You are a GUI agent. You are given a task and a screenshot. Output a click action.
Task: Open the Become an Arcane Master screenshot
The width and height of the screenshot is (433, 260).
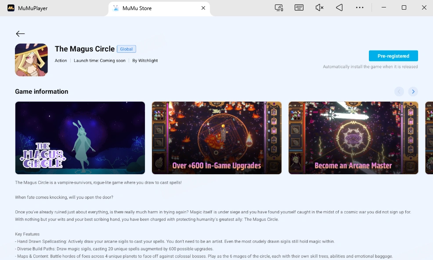(354, 138)
